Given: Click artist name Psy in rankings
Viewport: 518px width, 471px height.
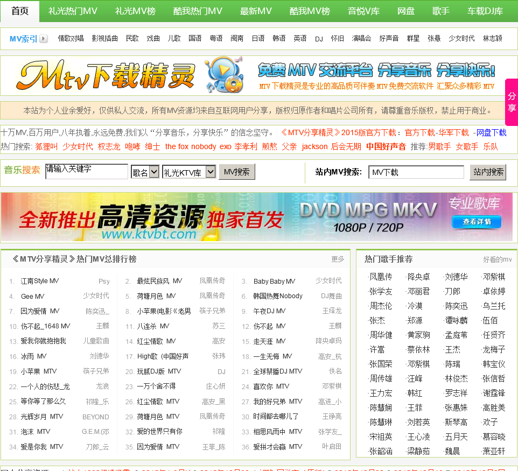Looking at the screenshot, I should click(x=104, y=282).
